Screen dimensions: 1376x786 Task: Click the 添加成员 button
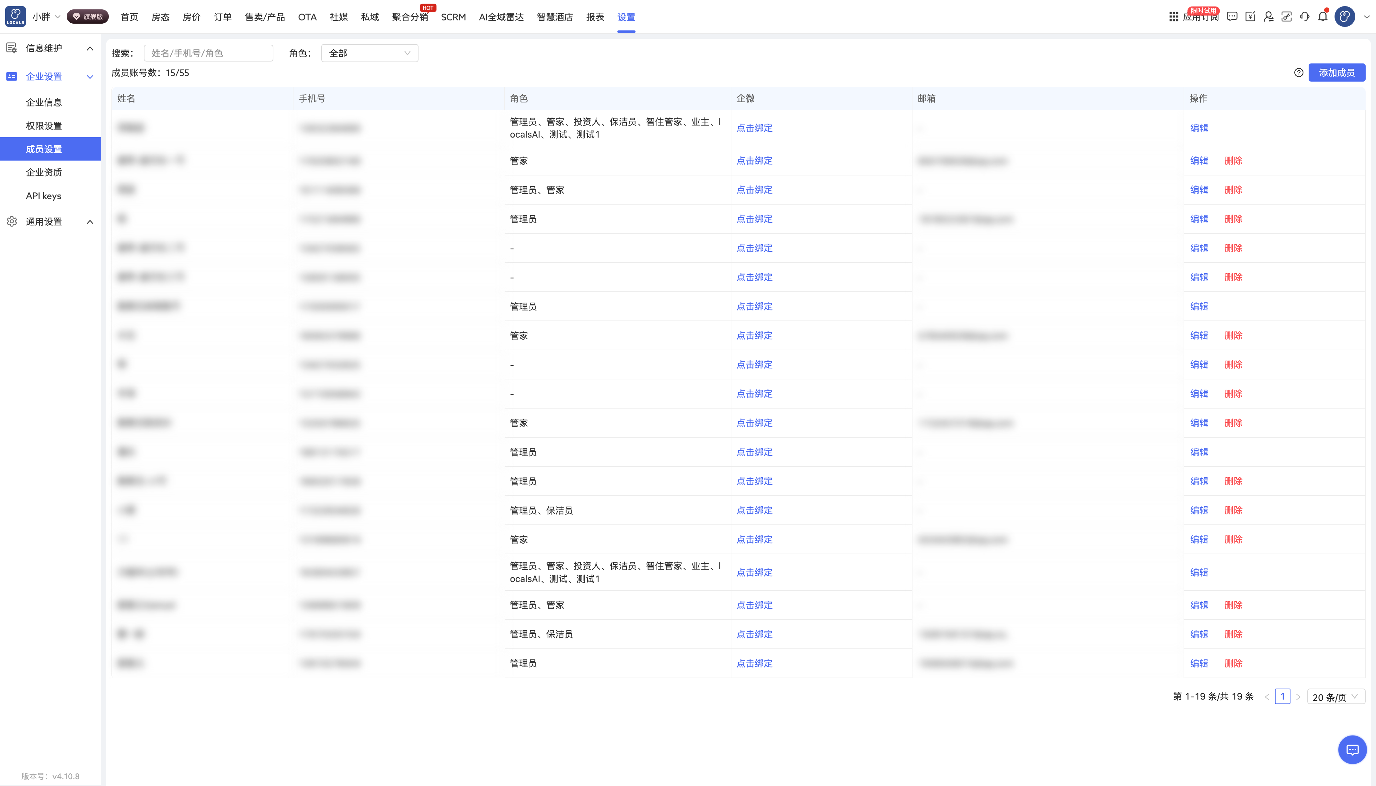(x=1336, y=73)
